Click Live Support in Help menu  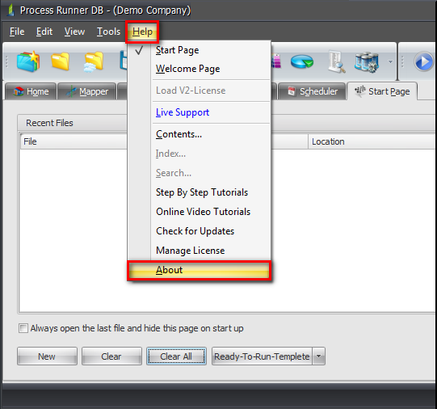199,112
